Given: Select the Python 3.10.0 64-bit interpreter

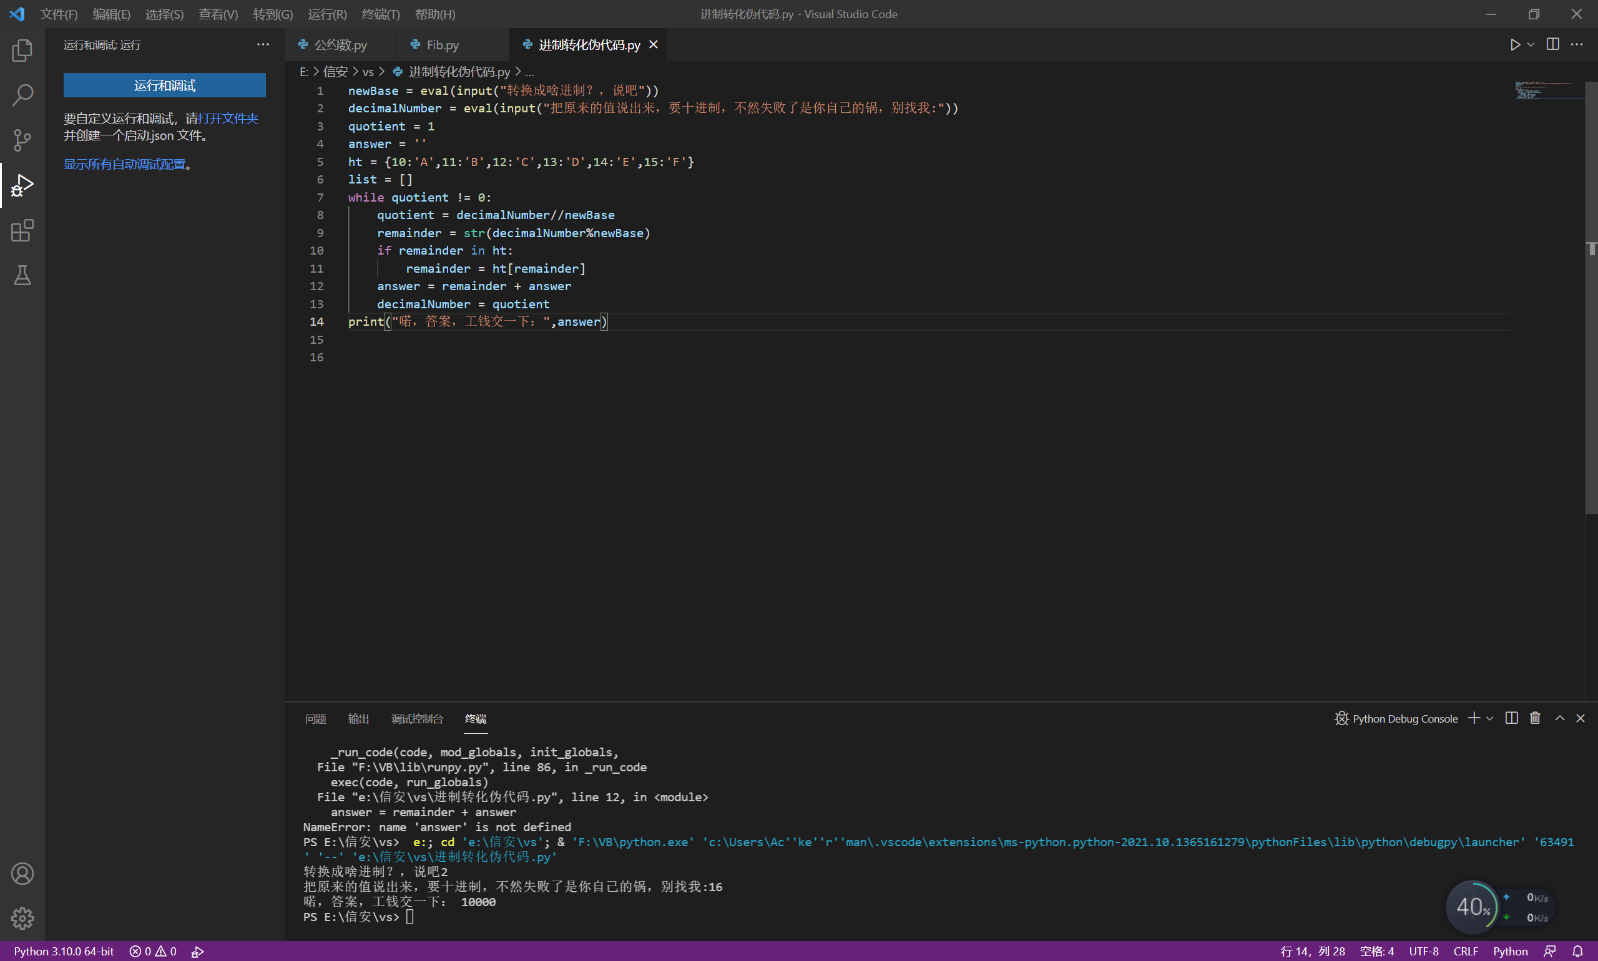Looking at the screenshot, I should 64,951.
